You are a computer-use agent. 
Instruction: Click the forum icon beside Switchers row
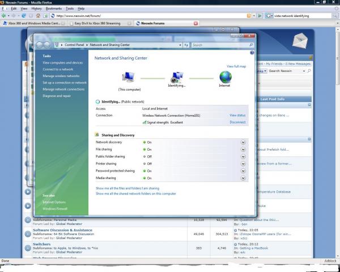coord(28,248)
